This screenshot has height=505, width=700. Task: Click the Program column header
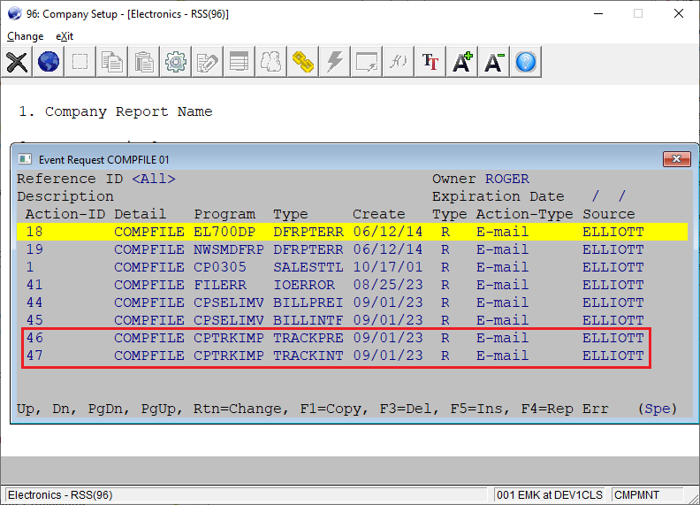pos(224,214)
